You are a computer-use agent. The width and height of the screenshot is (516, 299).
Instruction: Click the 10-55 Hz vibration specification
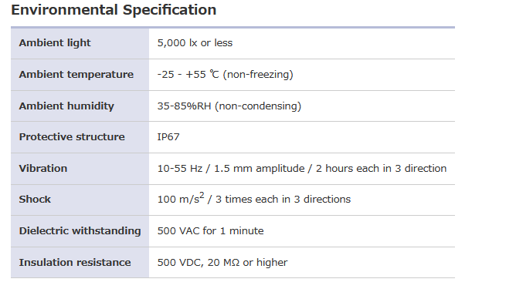(x=302, y=168)
